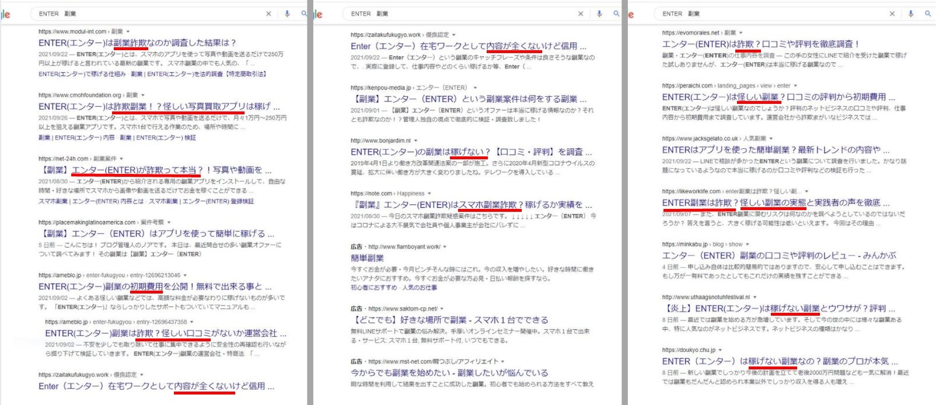
Task: Expand the arrow next to note.com Happiness
Action: tap(429, 193)
